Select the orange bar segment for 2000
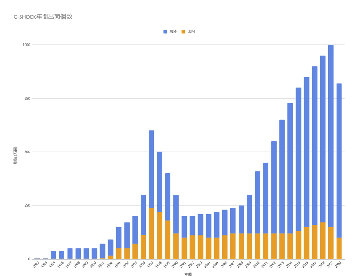The image size is (358, 277). [x=176, y=246]
